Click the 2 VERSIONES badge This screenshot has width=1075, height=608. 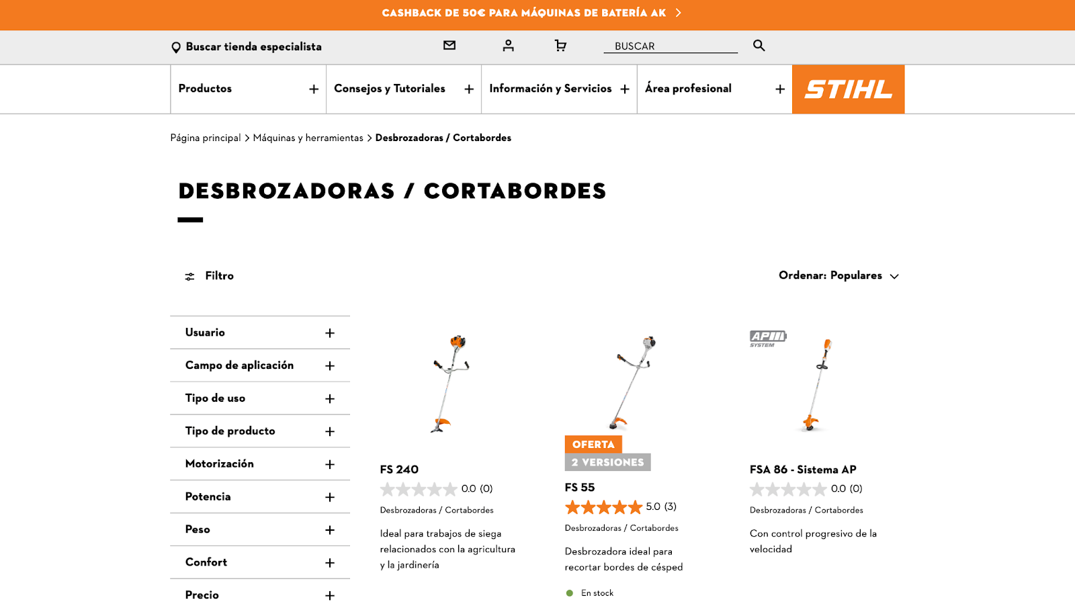click(607, 462)
